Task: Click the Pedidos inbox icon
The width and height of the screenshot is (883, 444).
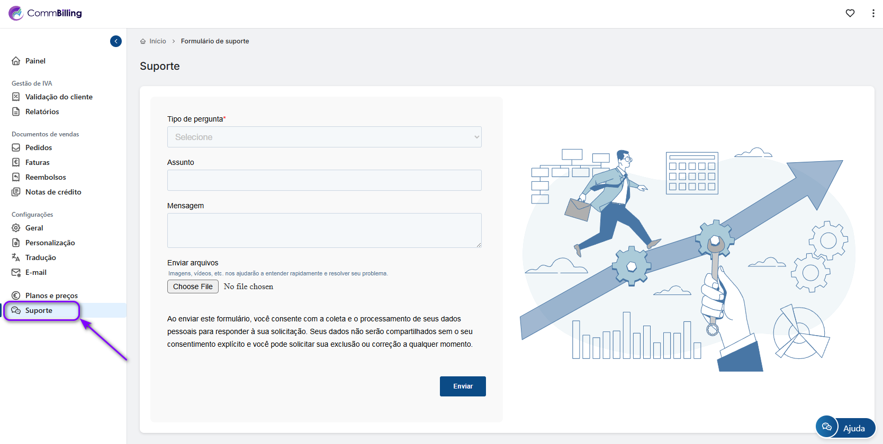Action: point(16,147)
